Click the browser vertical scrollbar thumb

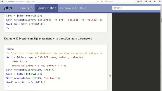click(x=161, y=20)
